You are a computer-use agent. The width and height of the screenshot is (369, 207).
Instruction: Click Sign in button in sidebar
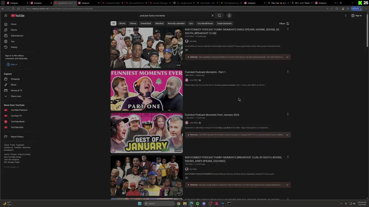tap(12, 64)
